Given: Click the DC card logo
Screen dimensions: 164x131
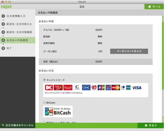Looking at the screenshot, I should pyautogui.click(x=49, y=88).
